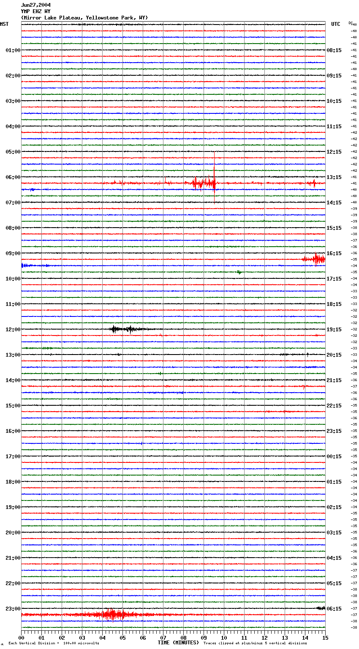The height and width of the screenshot is (649, 359).
Task: Select the 13:00 MST time label
Action: [x=13, y=355]
